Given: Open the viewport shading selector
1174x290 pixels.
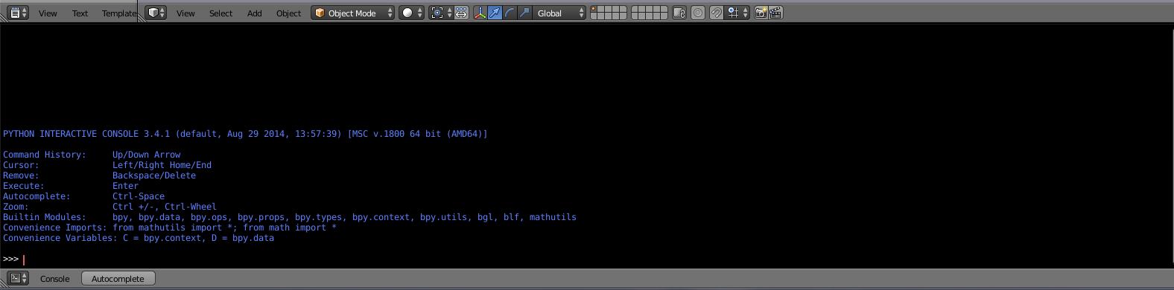Looking at the screenshot, I should 411,13.
